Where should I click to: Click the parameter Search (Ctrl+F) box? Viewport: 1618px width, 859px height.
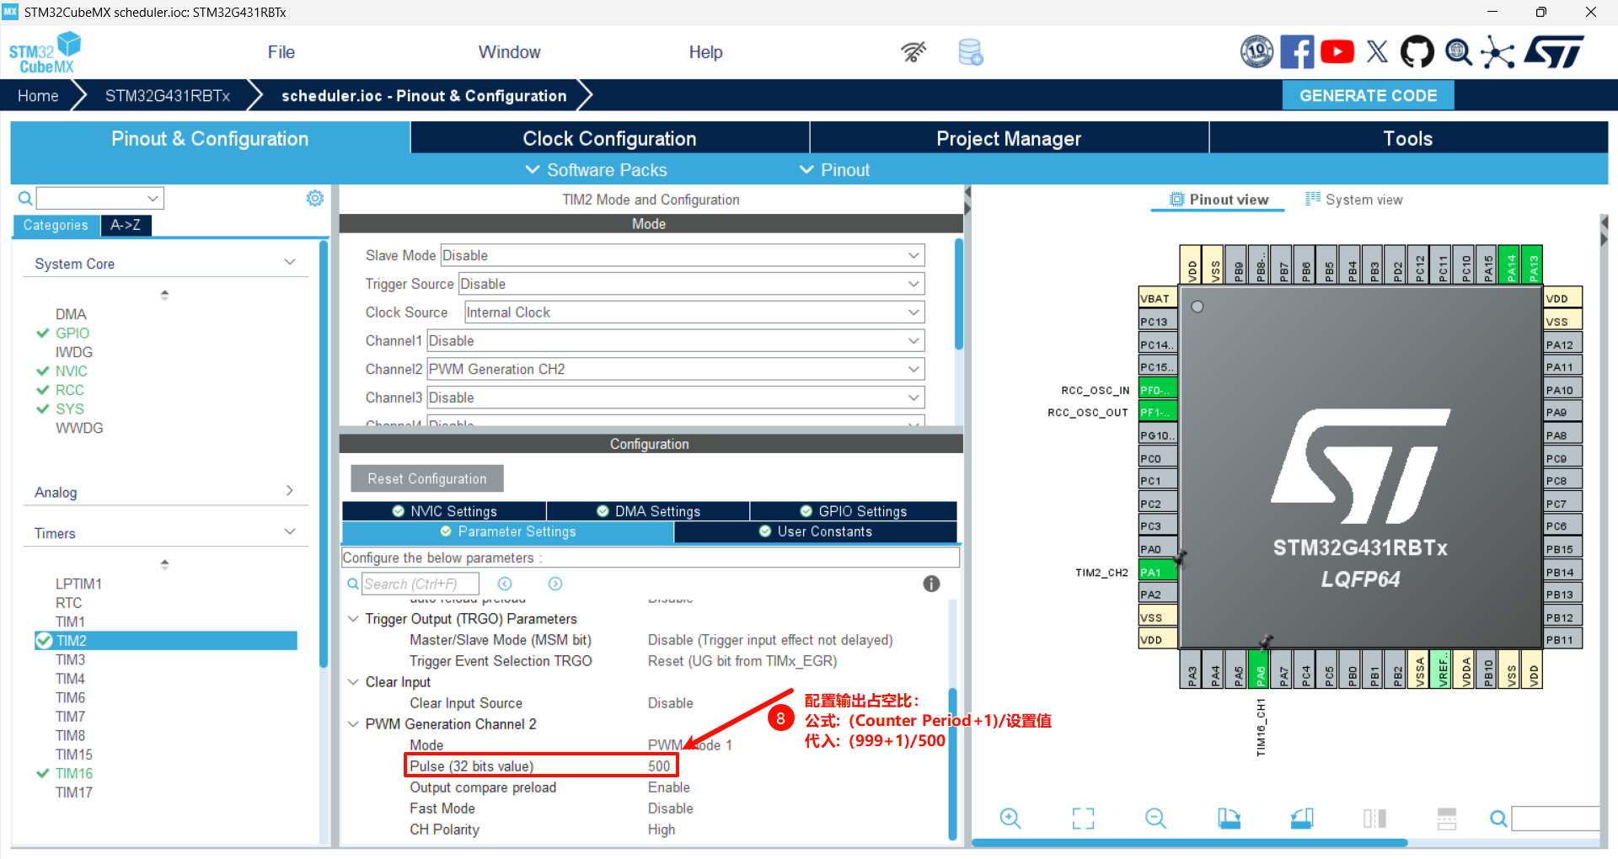click(421, 584)
